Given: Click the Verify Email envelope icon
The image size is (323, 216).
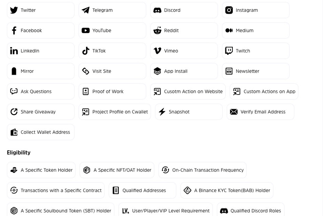Looking at the screenshot, I should 234,112.
